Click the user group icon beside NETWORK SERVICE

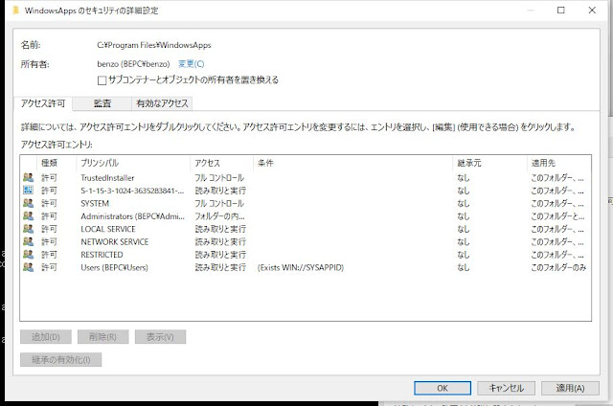pos(28,241)
